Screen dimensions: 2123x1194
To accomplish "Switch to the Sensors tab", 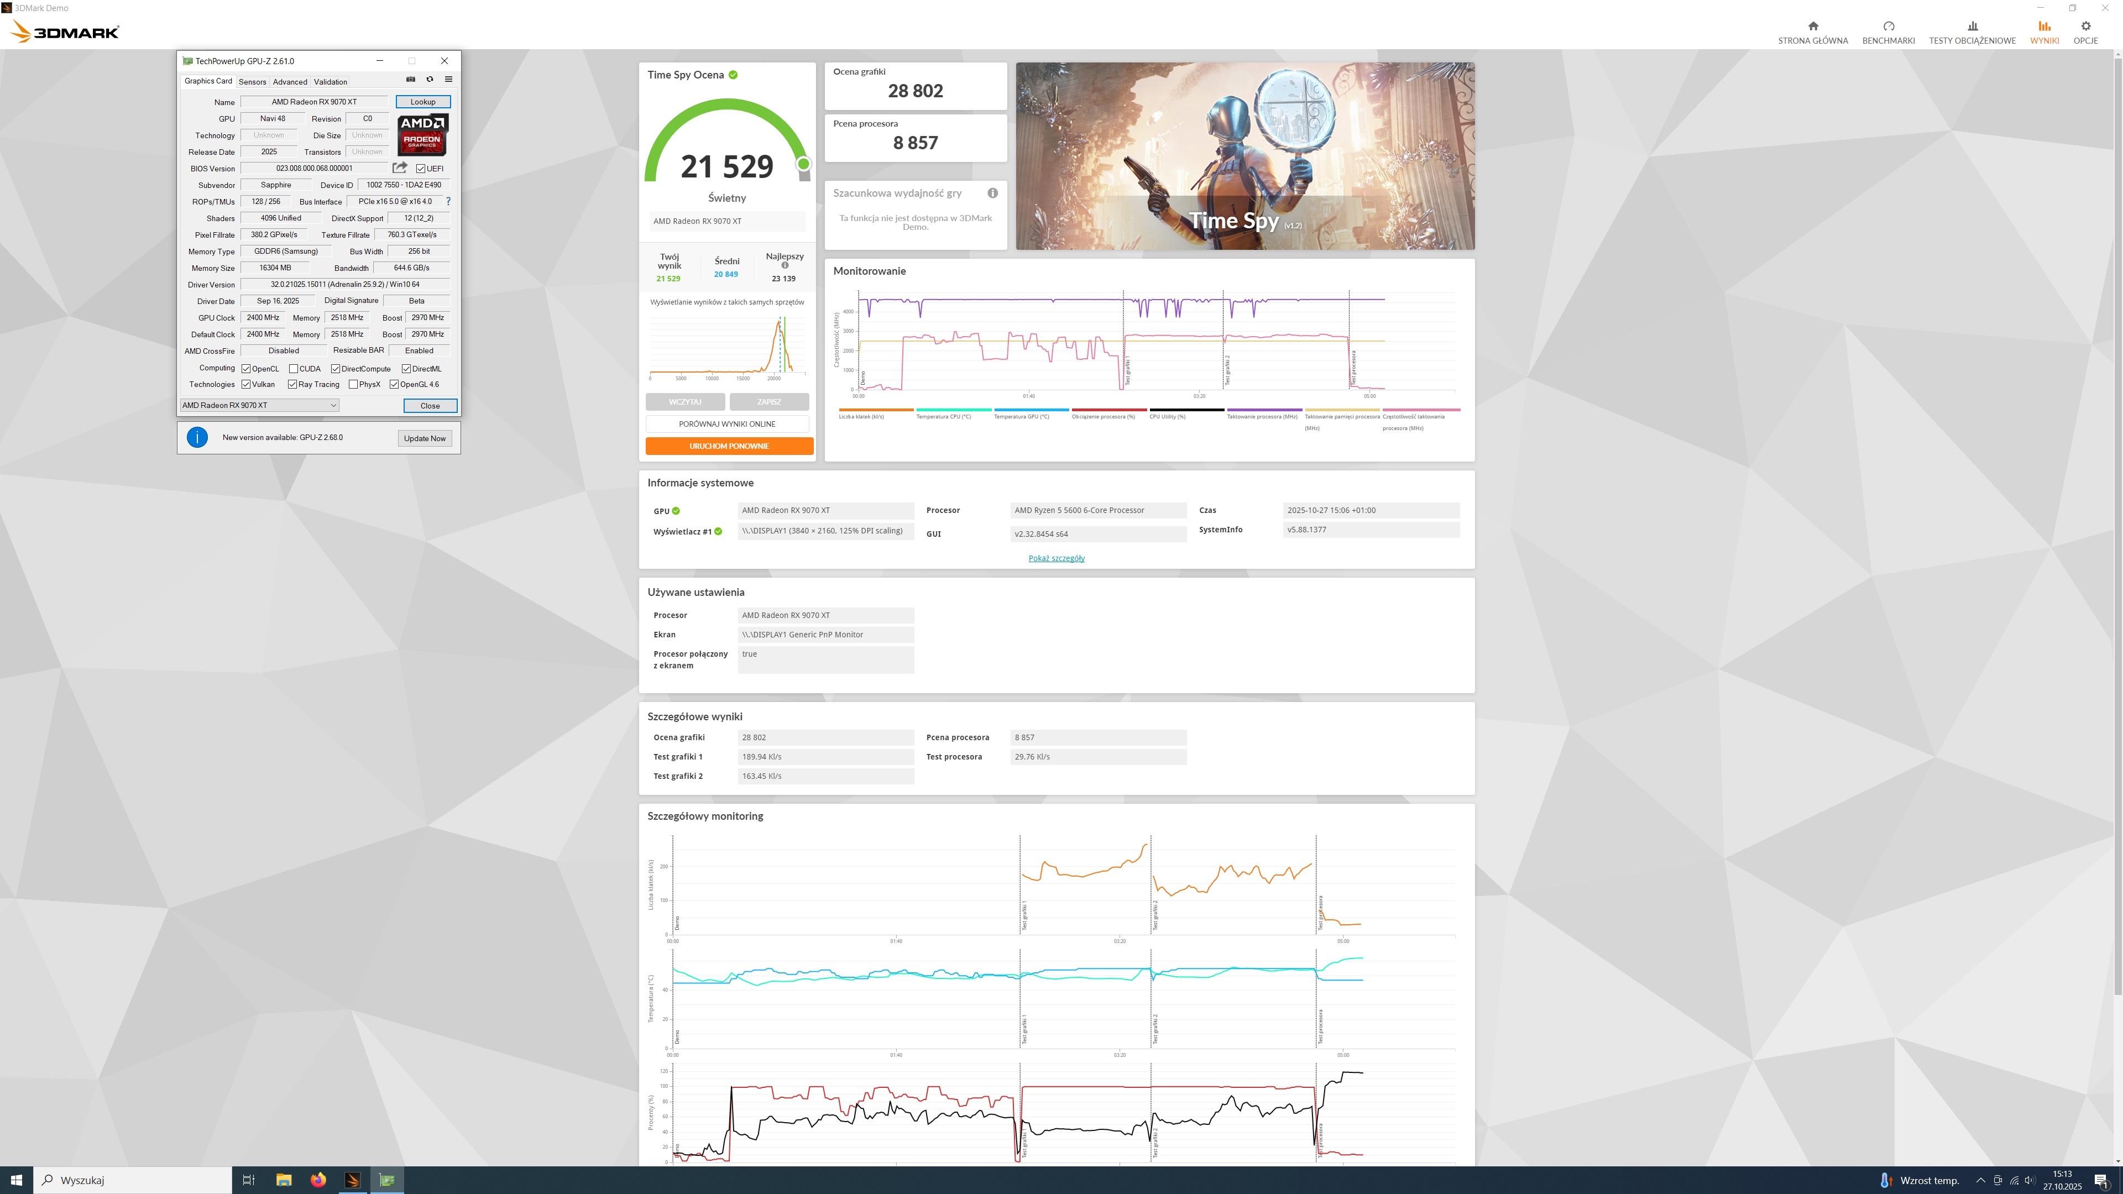I will 252,82.
